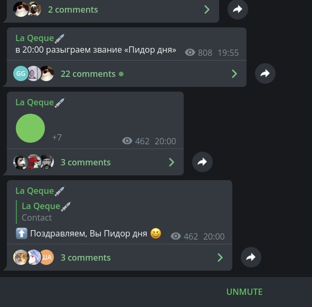The width and height of the screenshot is (312, 307).
Task: Expand the contact post's comments chevron
Action: (172, 162)
